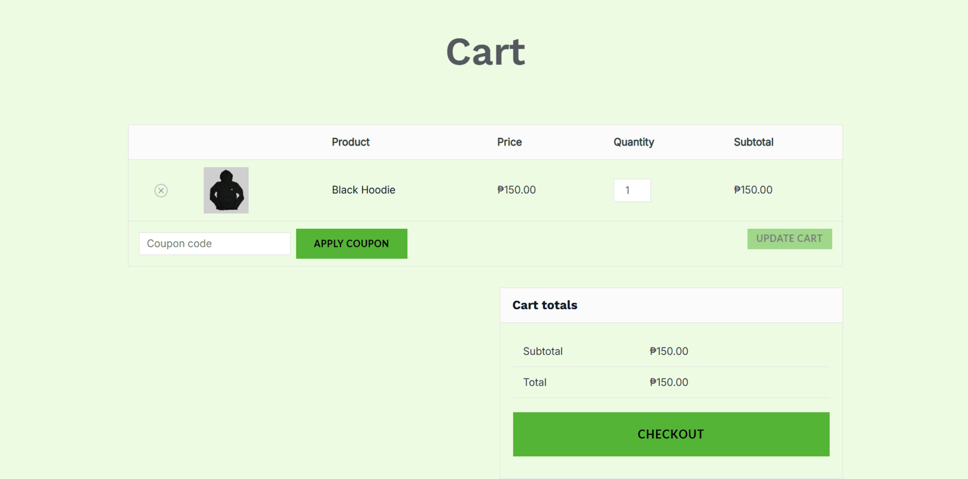Select the Total amount in Cart totals

(x=669, y=383)
